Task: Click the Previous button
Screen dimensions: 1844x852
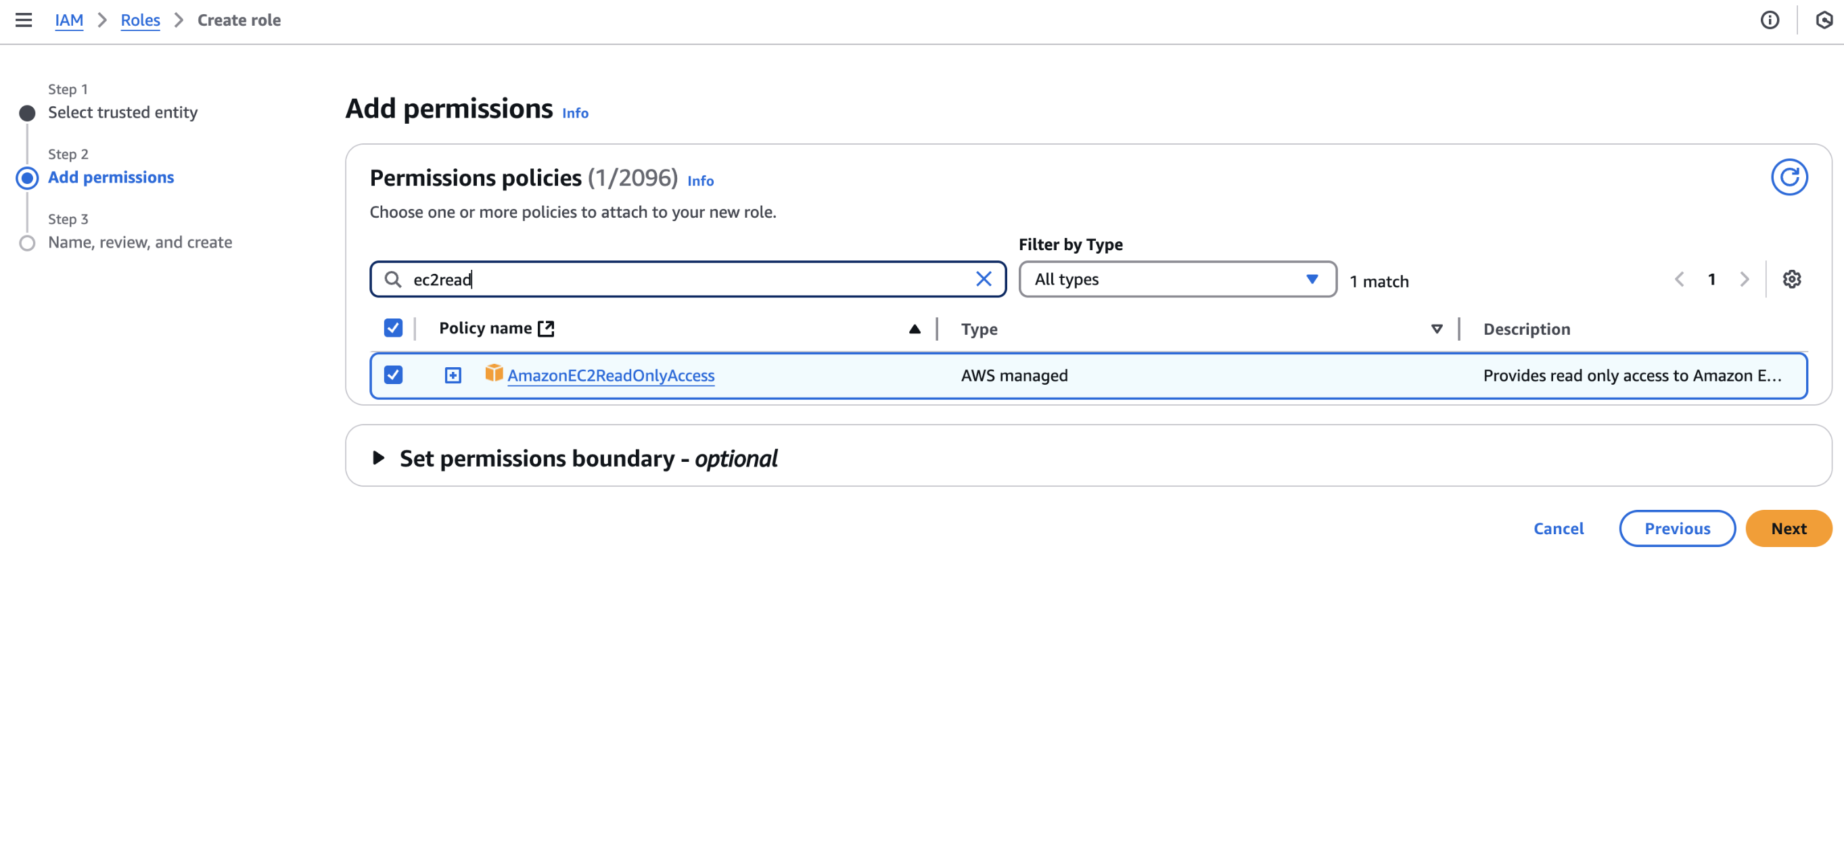Action: 1676,529
